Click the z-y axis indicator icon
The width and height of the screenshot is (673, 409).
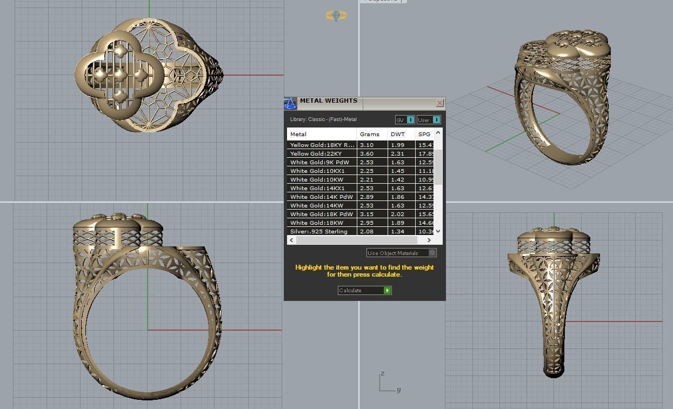pos(389,381)
